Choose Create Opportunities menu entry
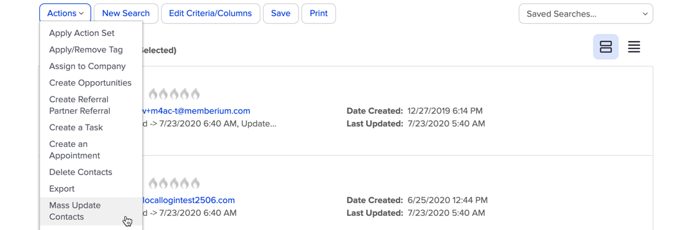This screenshot has height=230, width=699. 91,82
